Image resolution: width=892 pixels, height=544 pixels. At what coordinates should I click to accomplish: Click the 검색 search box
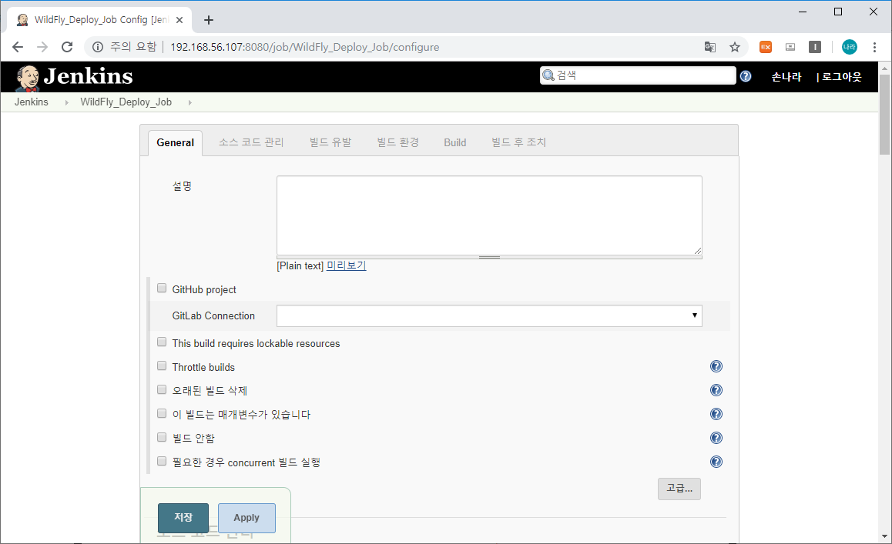pos(638,75)
